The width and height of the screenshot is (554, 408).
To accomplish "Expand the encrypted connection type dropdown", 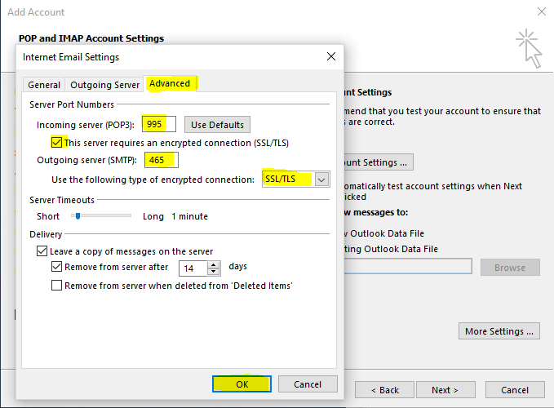I will 321,180.
